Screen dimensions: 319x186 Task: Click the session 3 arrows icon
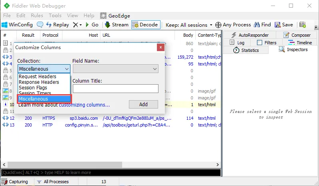6,57
